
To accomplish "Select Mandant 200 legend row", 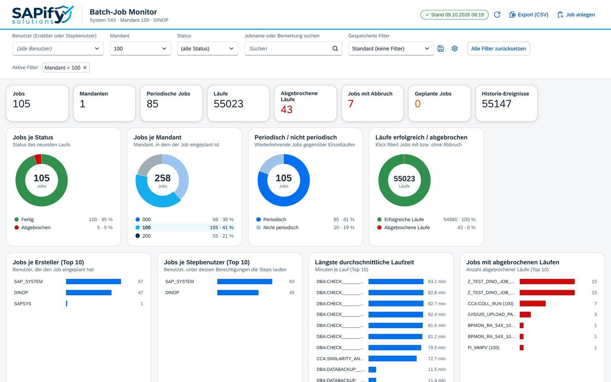I will point(184,236).
